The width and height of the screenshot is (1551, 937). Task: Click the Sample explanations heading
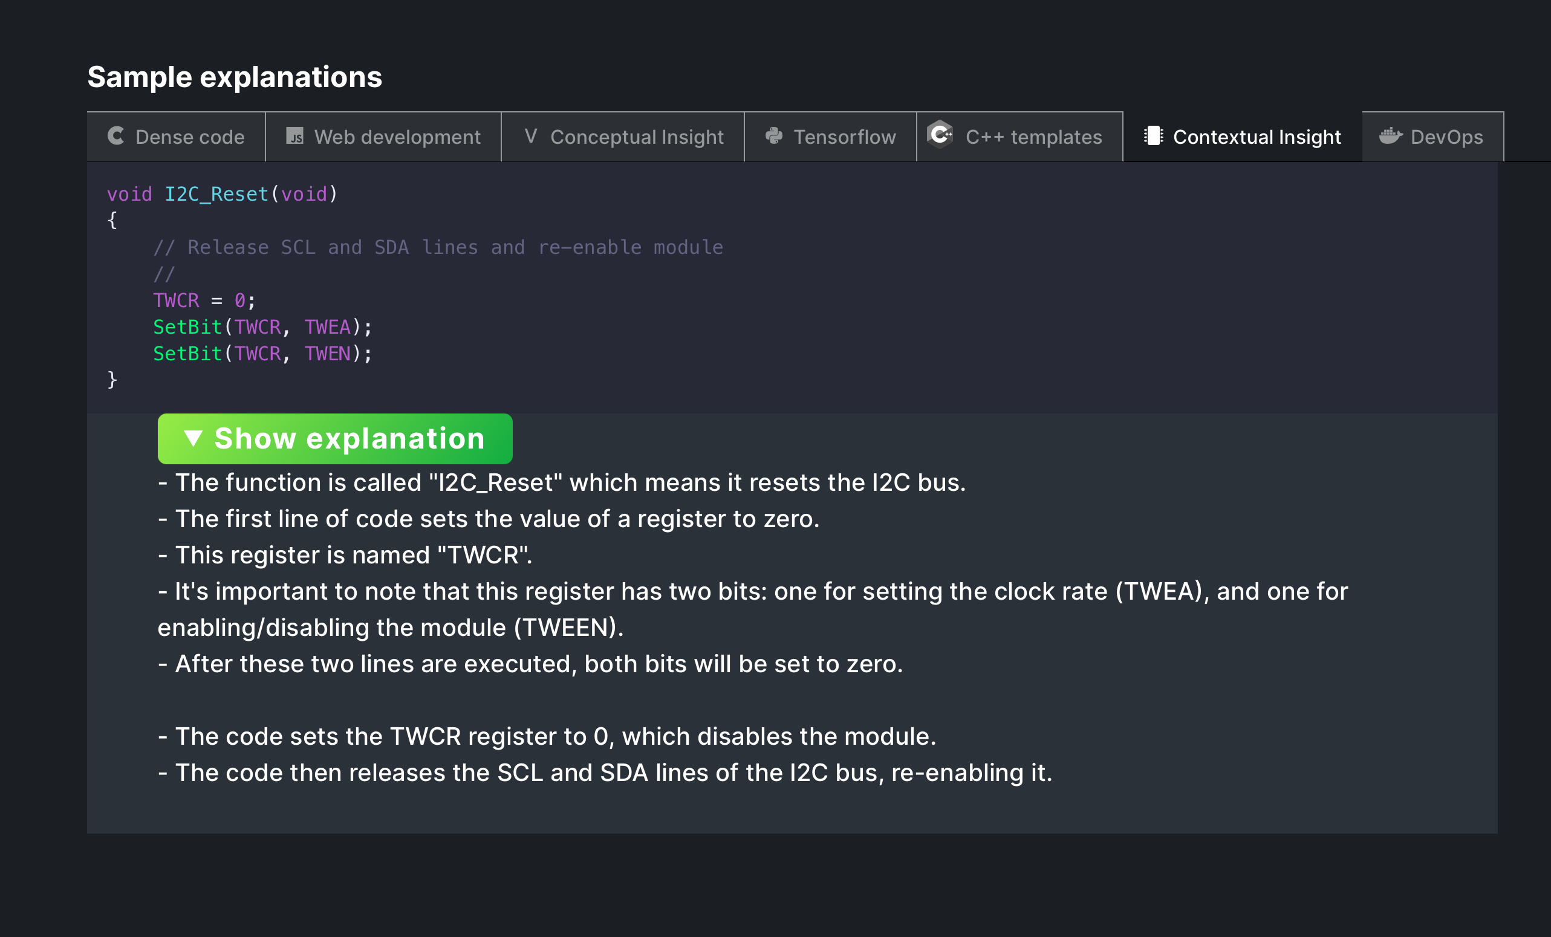click(234, 77)
